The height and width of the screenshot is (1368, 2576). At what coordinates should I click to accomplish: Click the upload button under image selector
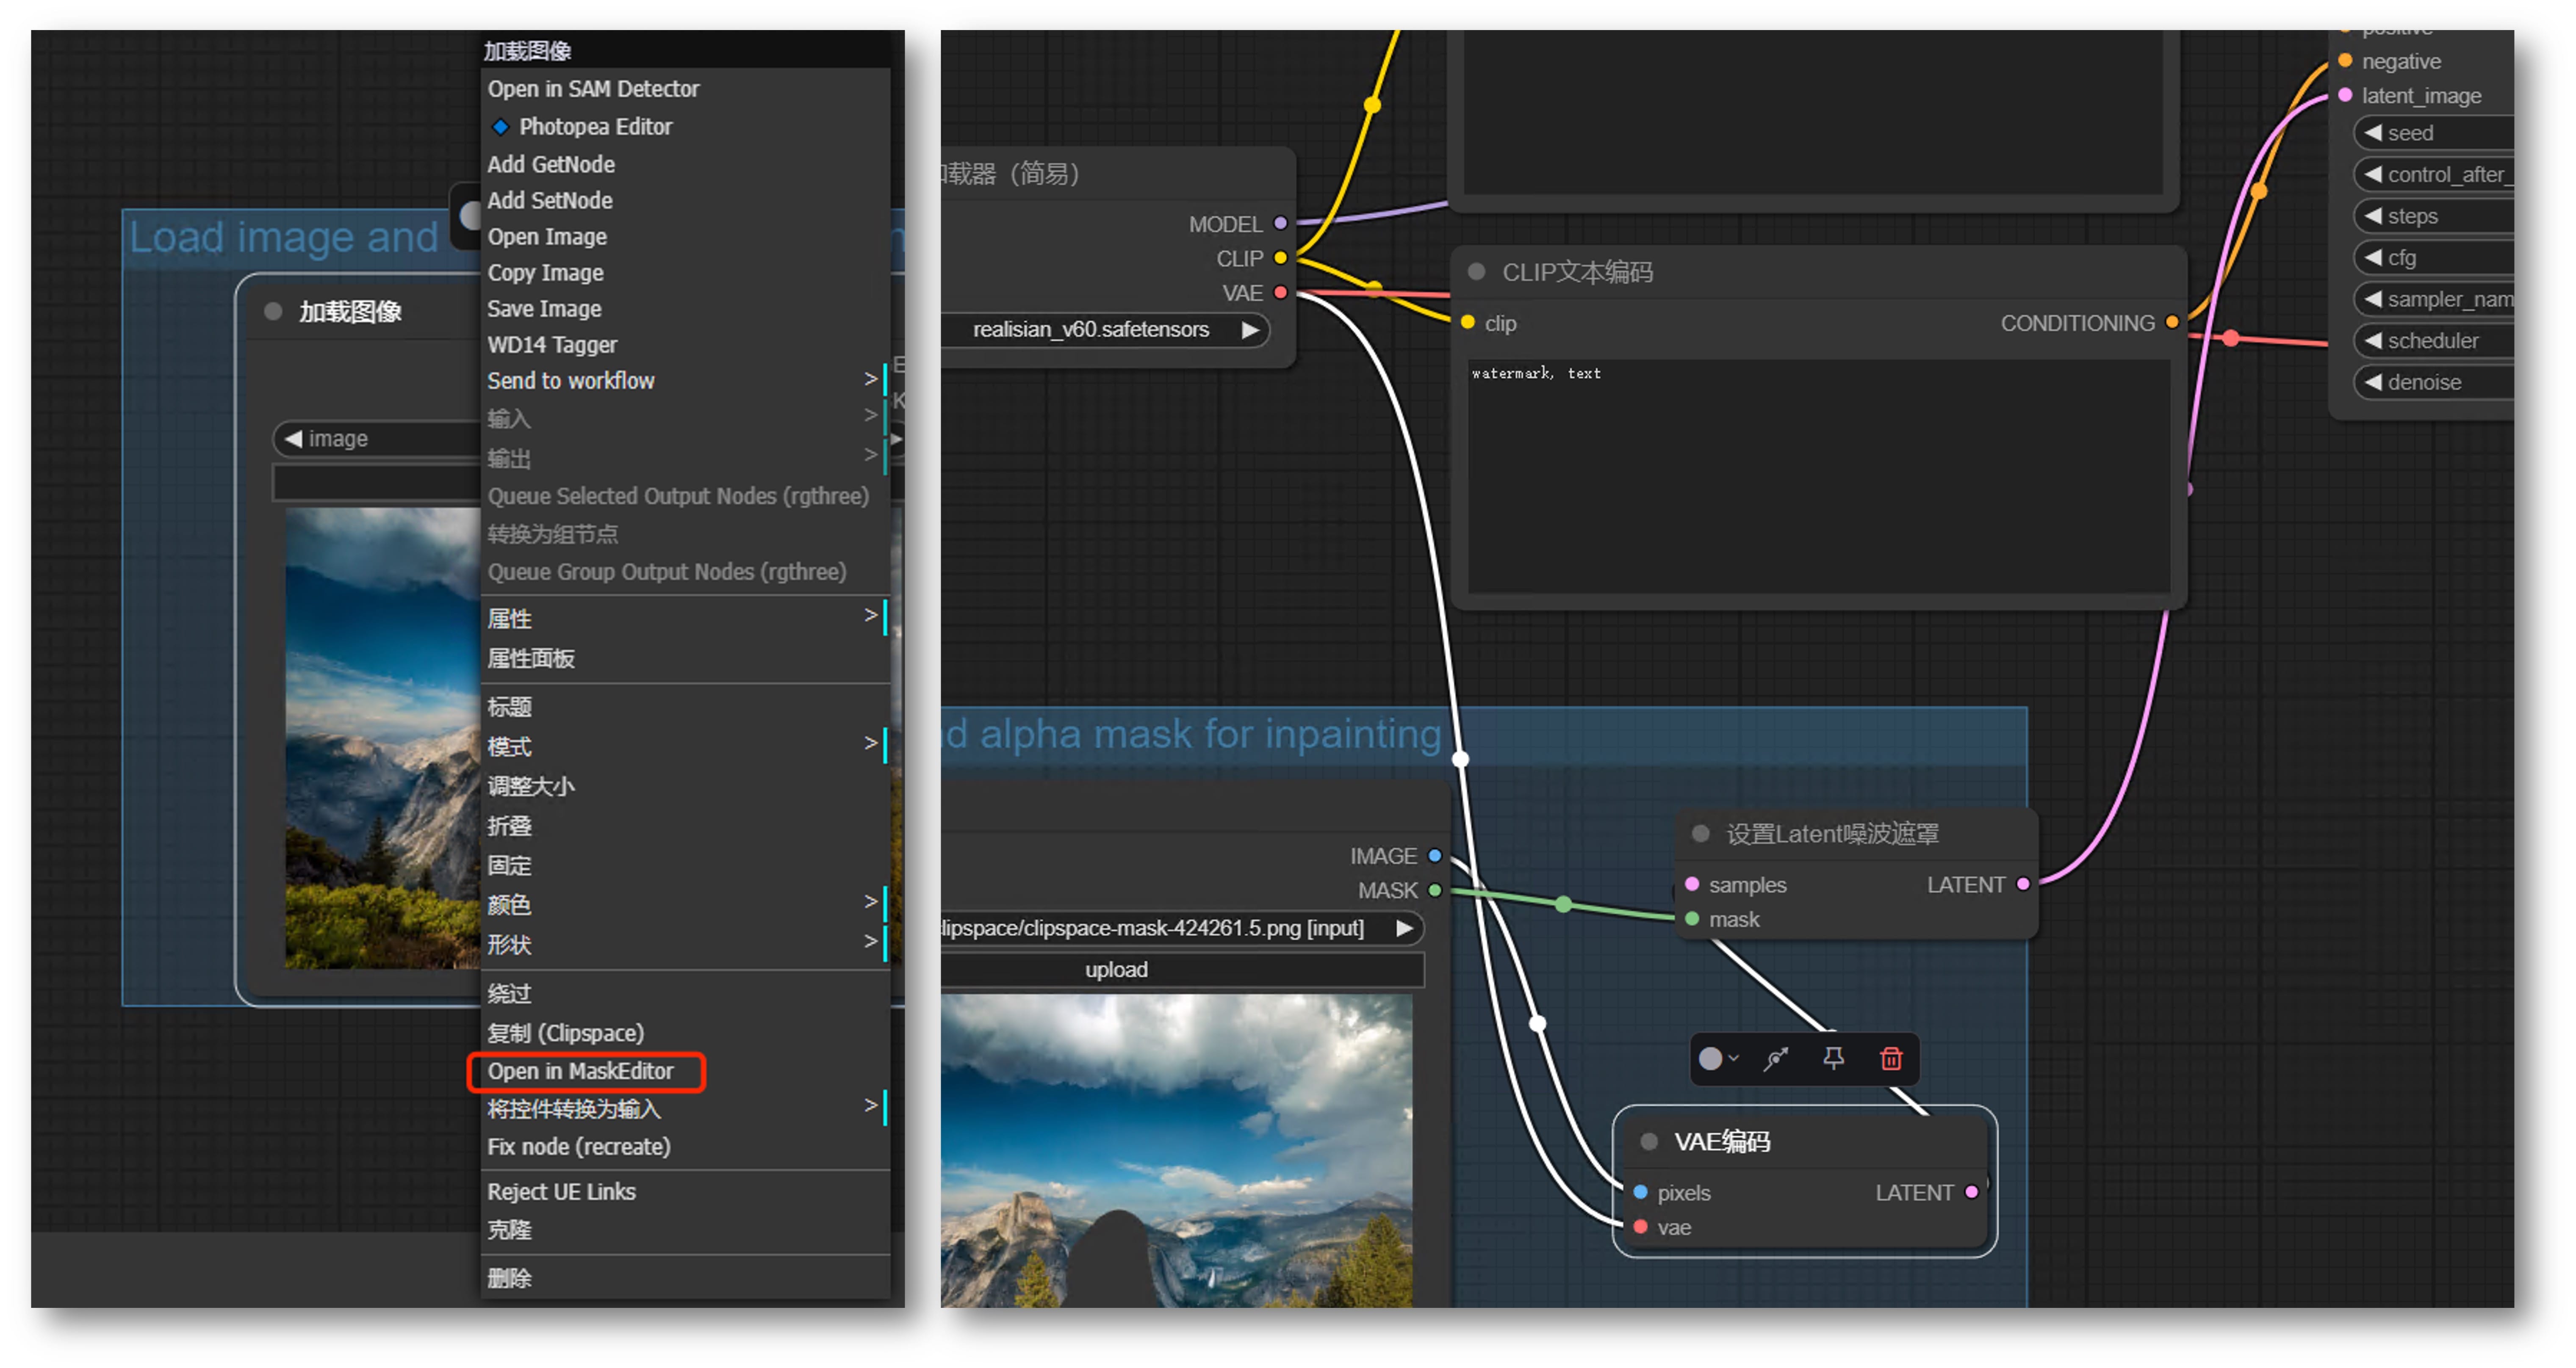[x=1182, y=969]
